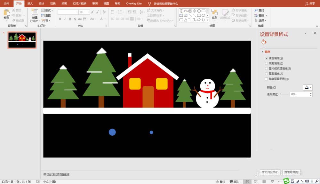This screenshot has width=320, height=184.
Task: Select Solid fill (纯色填充) radio option
Action: pos(266,58)
